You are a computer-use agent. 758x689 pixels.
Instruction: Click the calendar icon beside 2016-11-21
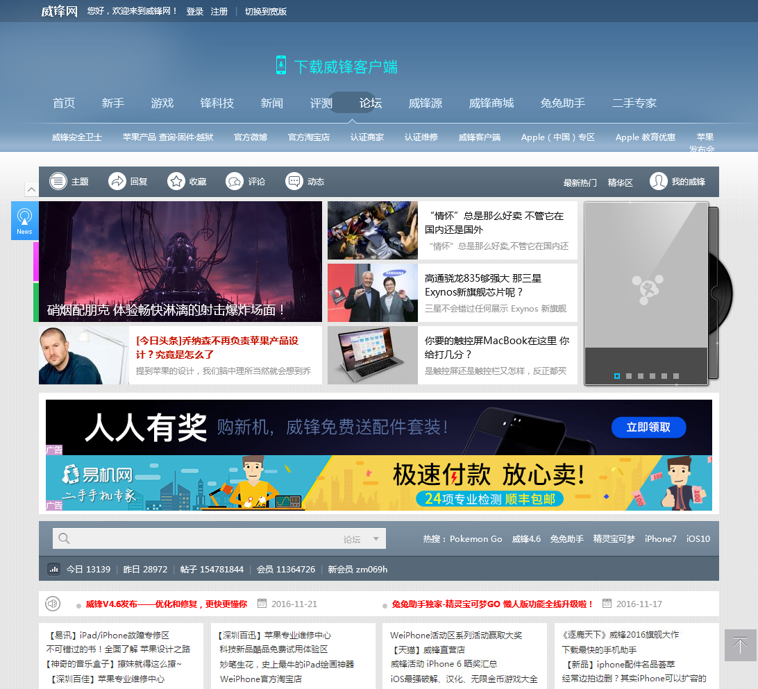click(262, 603)
